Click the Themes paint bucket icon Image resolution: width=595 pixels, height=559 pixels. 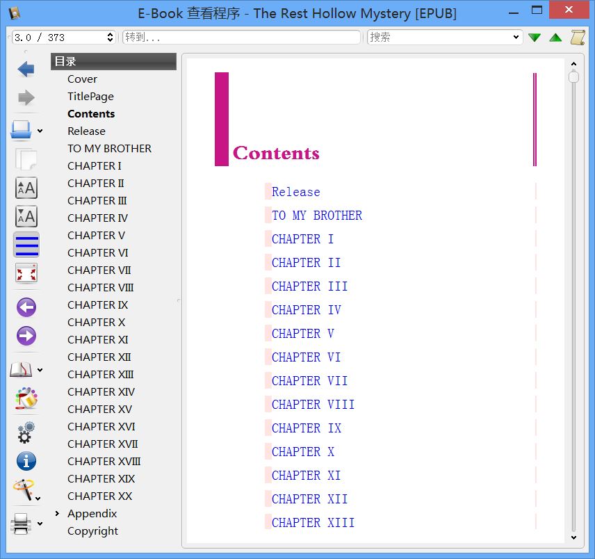26,398
